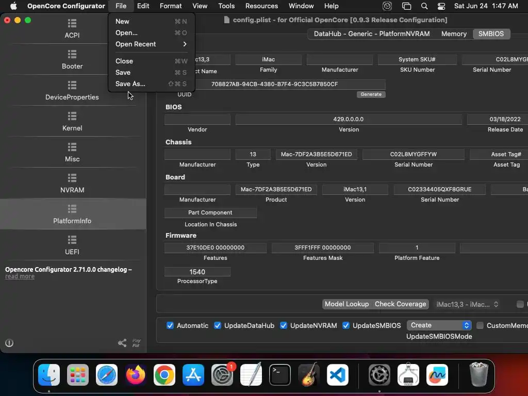Open Finder from the Dock
528x396 pixels.
click(x=49, y=375)
